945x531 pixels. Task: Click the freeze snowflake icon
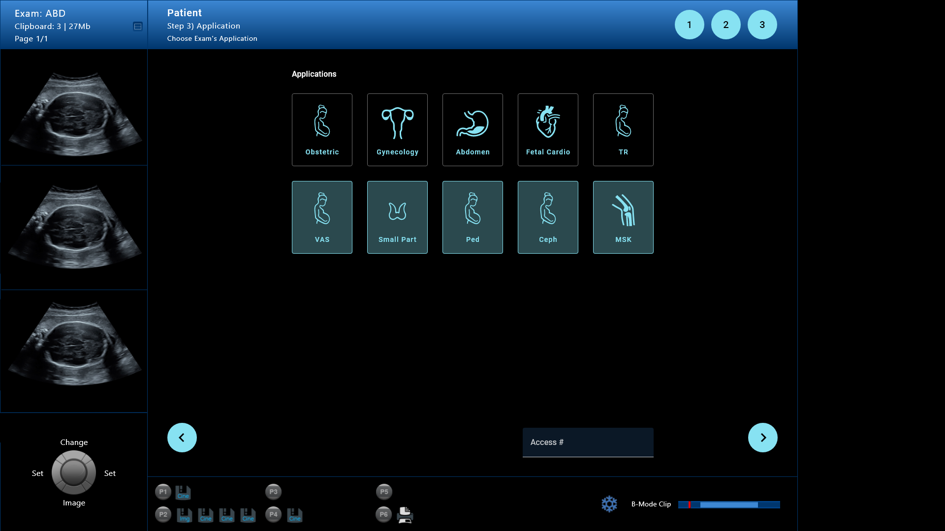(609, 504)
